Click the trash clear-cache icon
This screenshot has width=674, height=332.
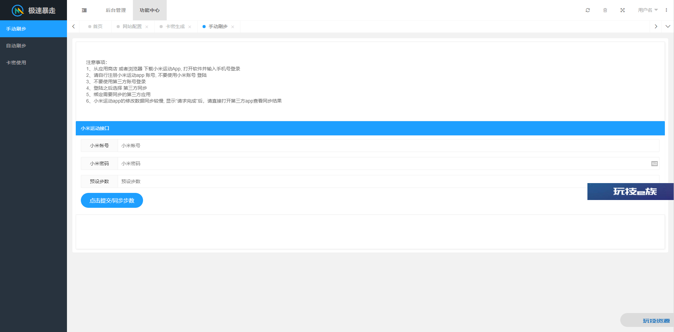click(605, 10)
